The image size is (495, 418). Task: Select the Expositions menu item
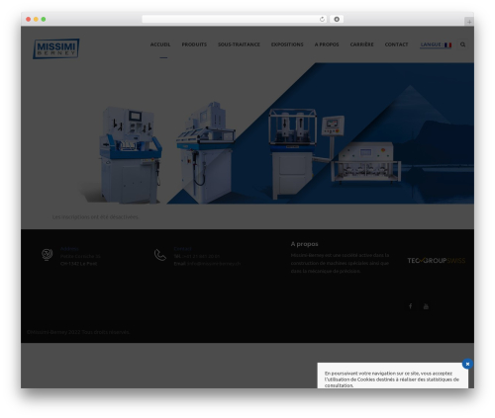287,44
